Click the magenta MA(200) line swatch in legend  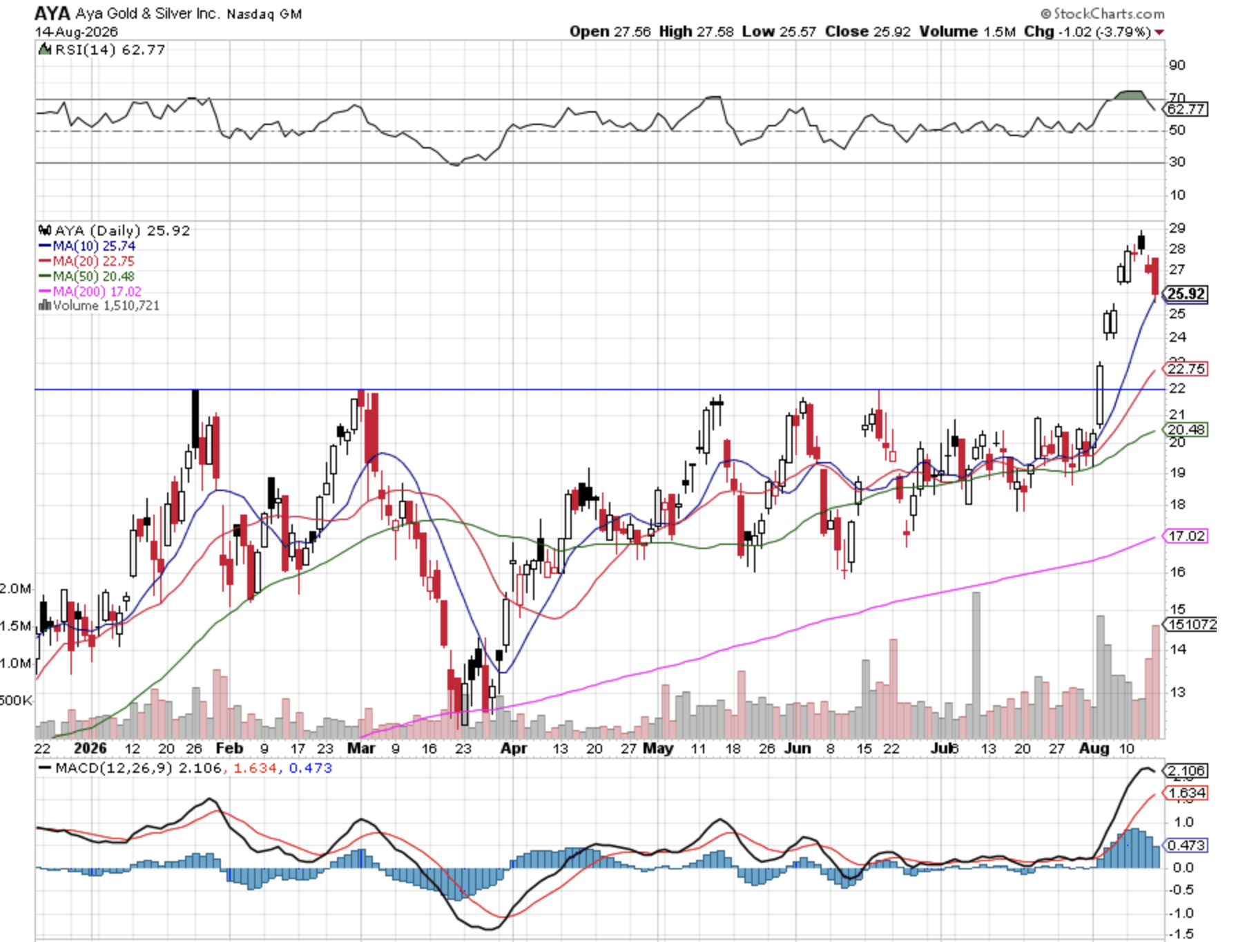click(x=45, y=291)
